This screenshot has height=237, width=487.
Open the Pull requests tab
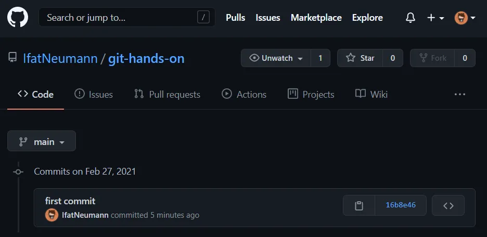(x=167, y=95)
